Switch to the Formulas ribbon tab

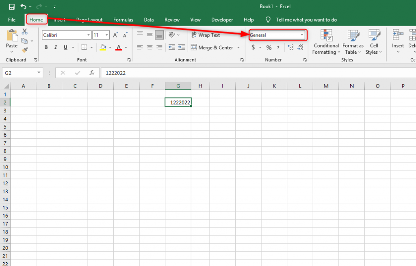click(x=123, y=20)
